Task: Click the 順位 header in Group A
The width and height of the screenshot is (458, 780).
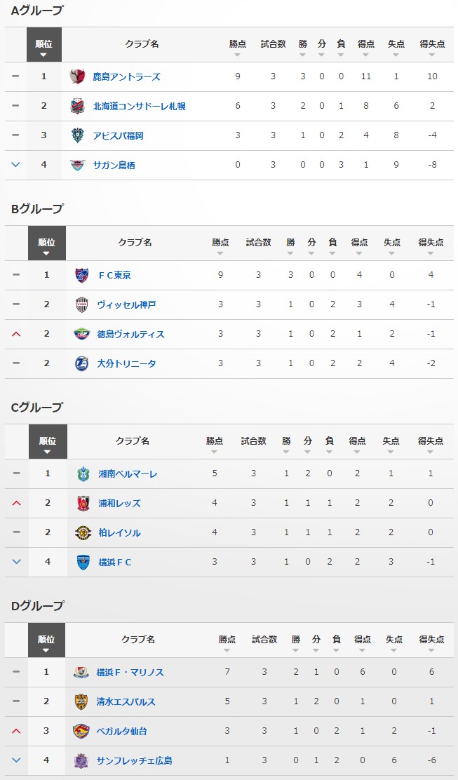Action: coord(43,46)
